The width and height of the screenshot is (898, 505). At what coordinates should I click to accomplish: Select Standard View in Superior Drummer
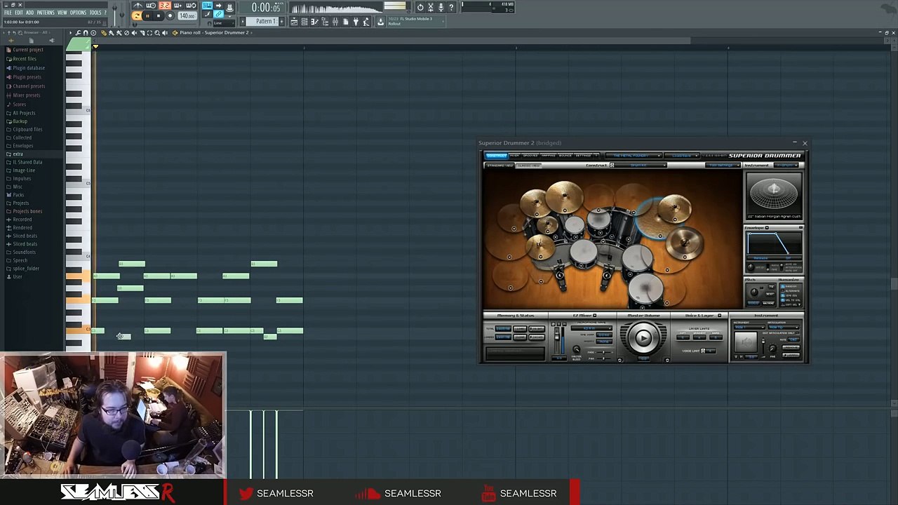pyautogui.click(x=499, y=166)
